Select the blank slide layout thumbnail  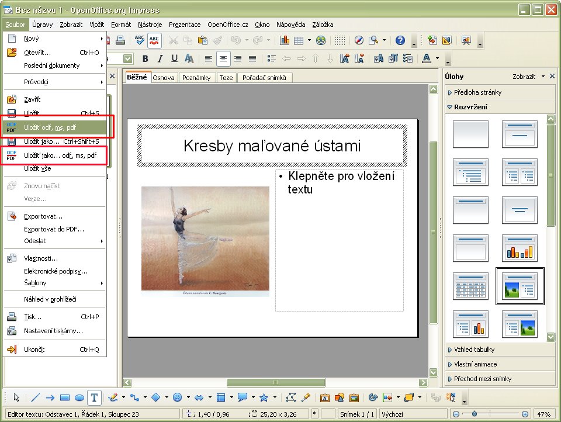coord(470,134)
